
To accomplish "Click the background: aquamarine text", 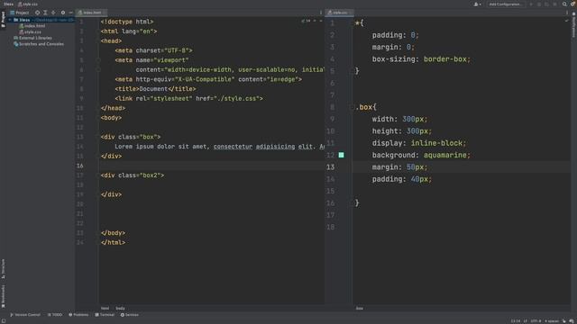I will pos(421,155).
